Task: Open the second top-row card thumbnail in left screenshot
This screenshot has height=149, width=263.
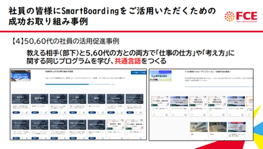Action: pos(39,99)
